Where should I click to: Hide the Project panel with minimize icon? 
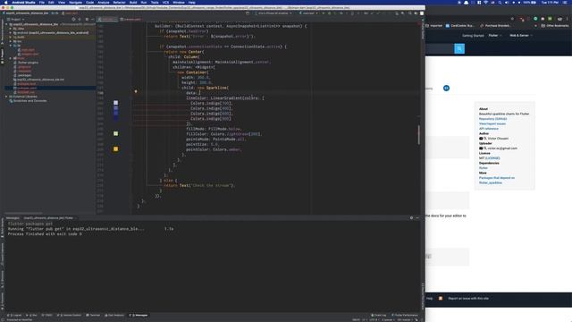93,20
